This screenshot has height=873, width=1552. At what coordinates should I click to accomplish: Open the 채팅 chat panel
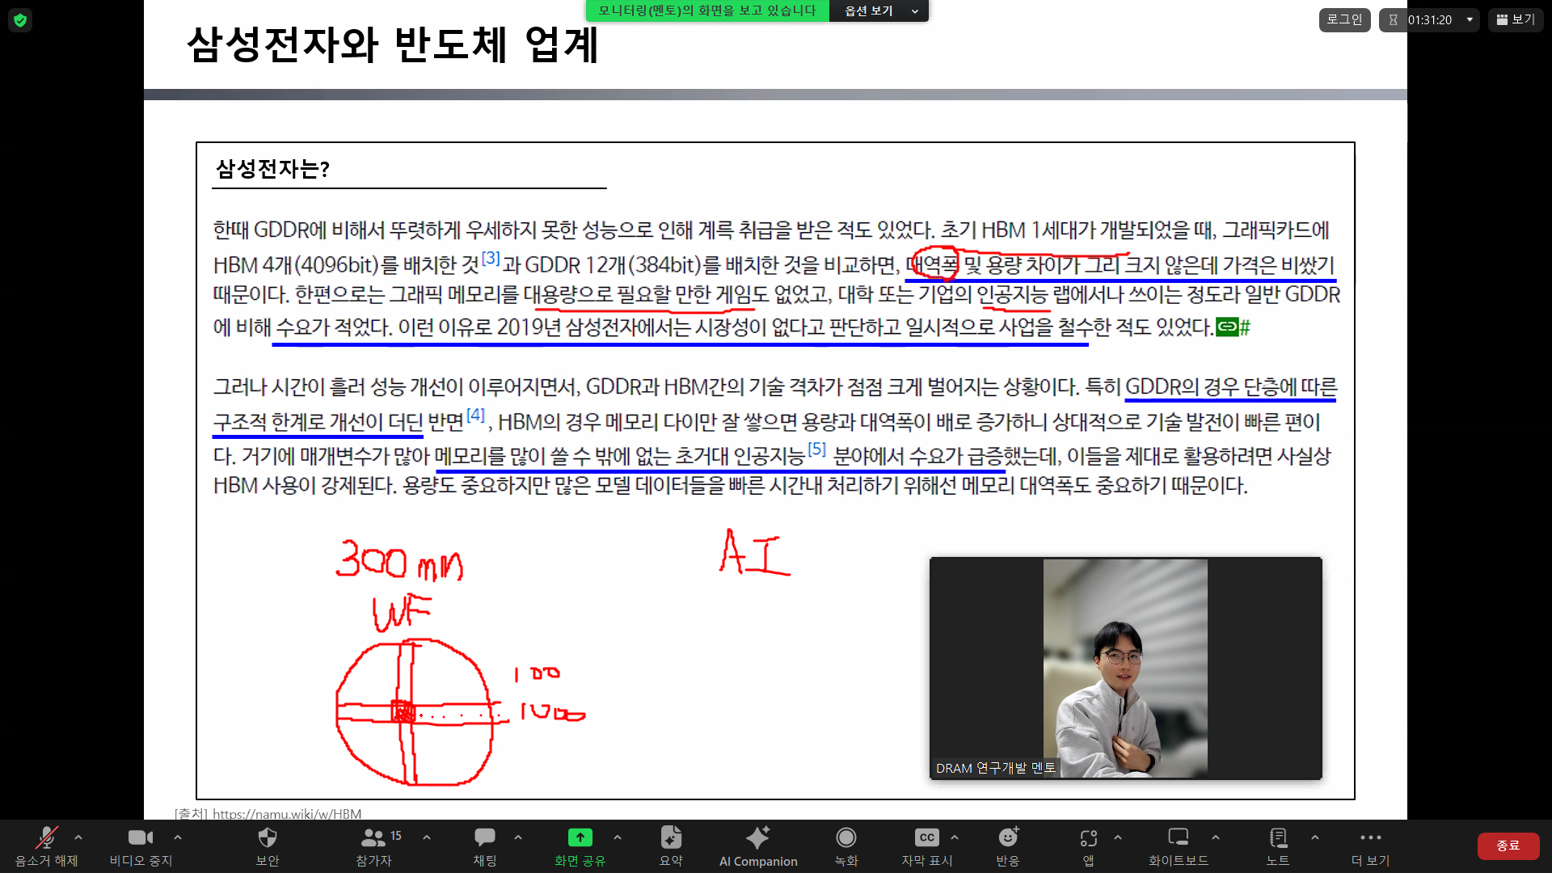(x=485, y=846)
